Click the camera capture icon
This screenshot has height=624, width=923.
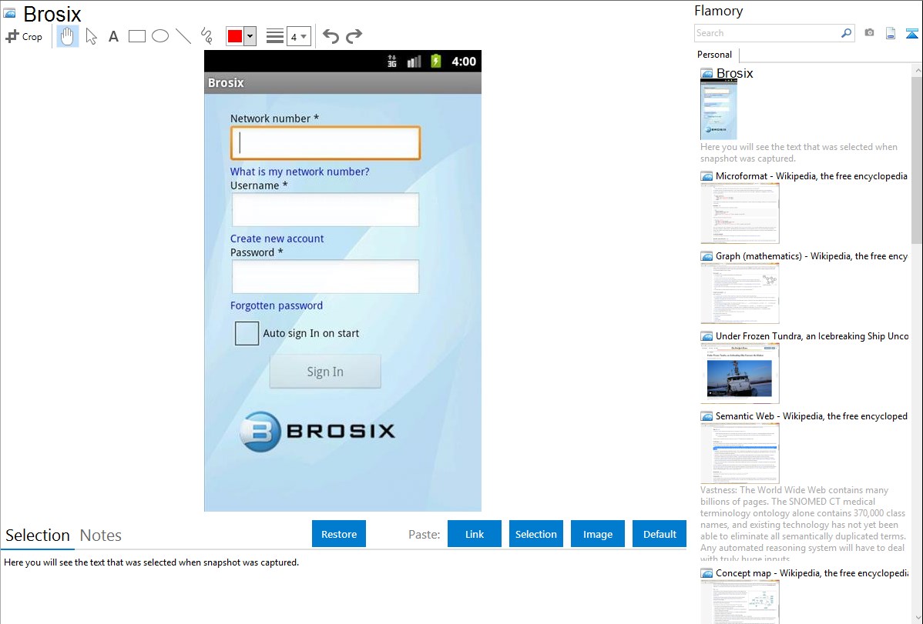coord(869,33)
